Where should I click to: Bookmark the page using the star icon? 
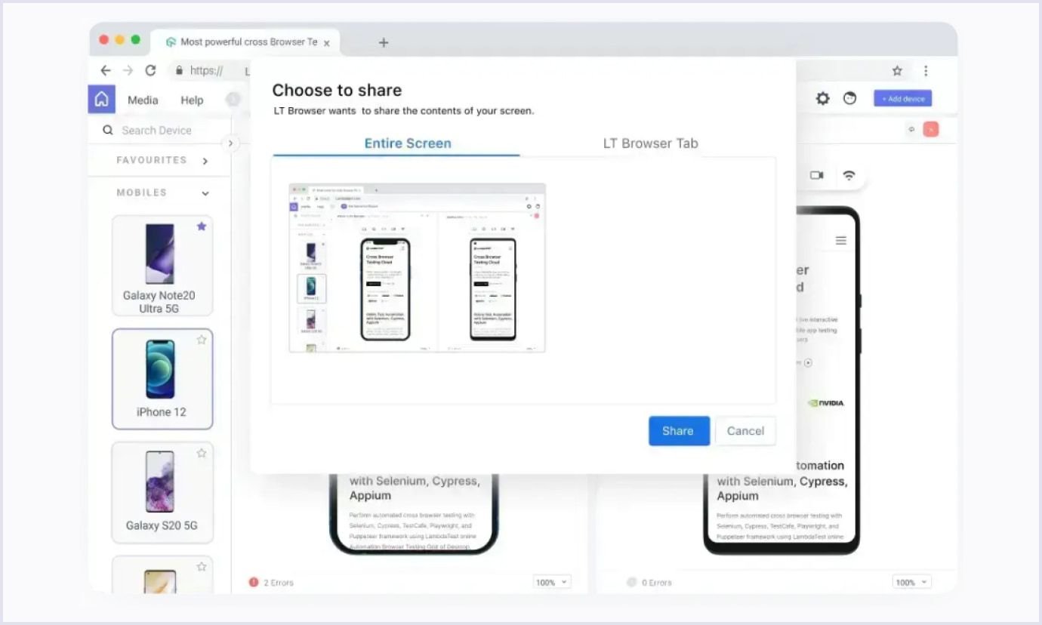point(897,70)
